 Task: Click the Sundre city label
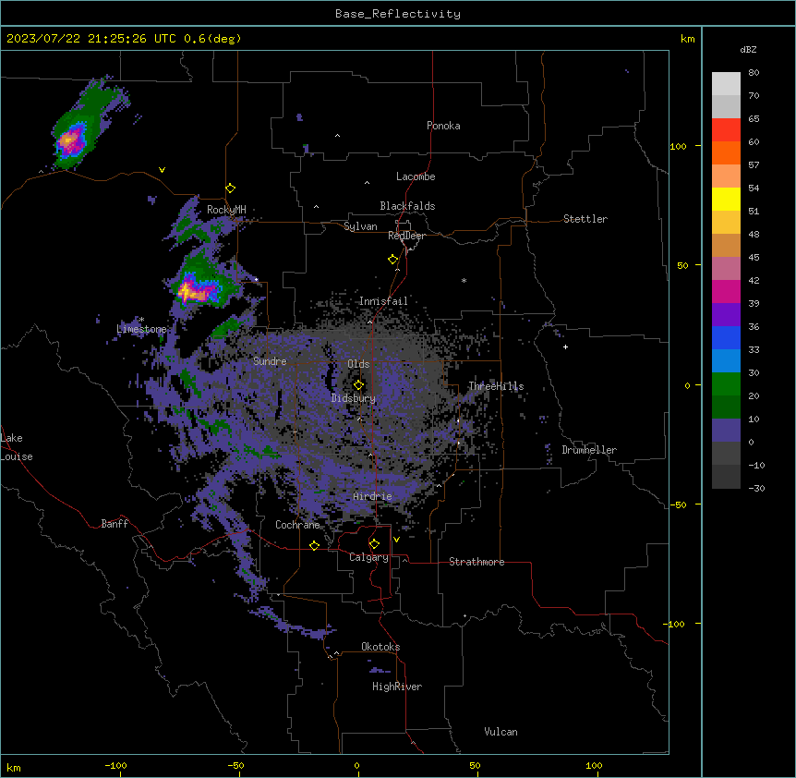pos(270,361)
